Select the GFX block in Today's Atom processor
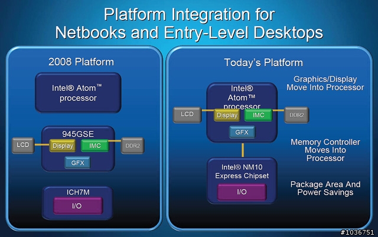The height and width of the screenshot is (237, 378). pos(242,132)
